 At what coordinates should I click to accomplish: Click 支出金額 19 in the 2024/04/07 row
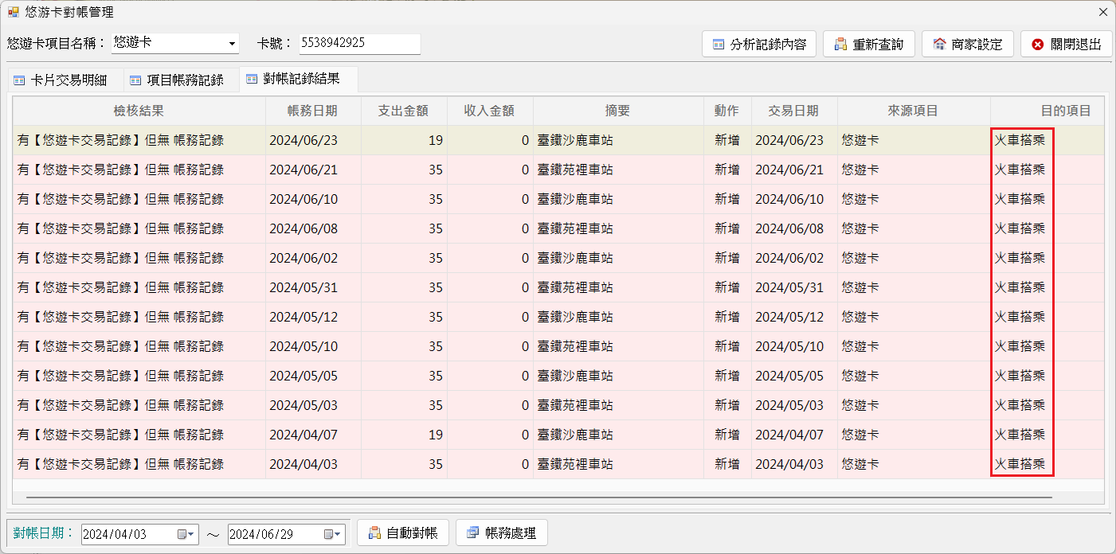coord(435,435)
